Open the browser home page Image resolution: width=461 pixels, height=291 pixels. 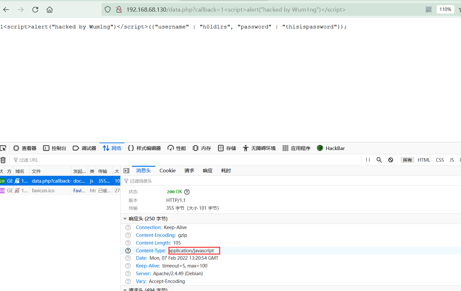click(49, 10)
